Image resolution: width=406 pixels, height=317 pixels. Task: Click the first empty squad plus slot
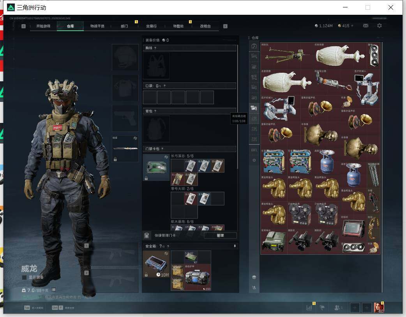tap(355, 308)
